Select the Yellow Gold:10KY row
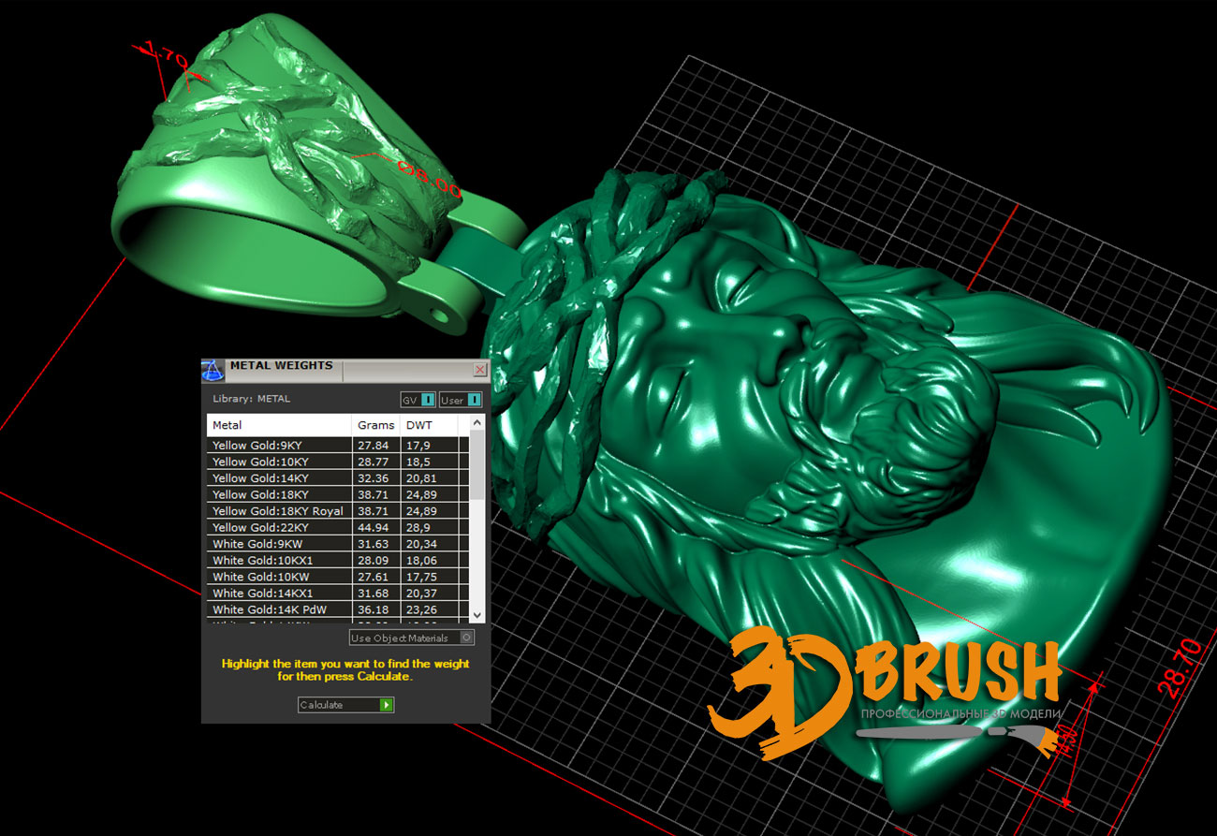Viewport: 1217px width, 836px height. [338, 462]
